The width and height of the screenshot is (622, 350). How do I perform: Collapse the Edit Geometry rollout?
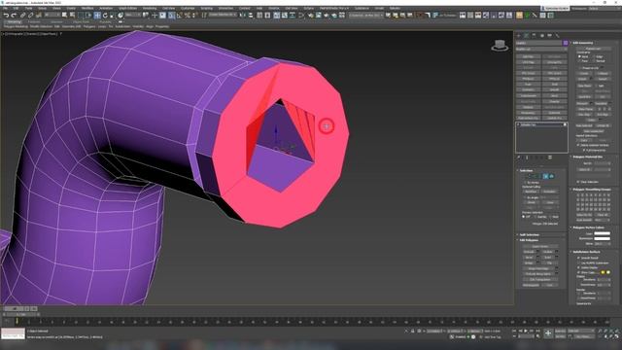pos(582,43)
